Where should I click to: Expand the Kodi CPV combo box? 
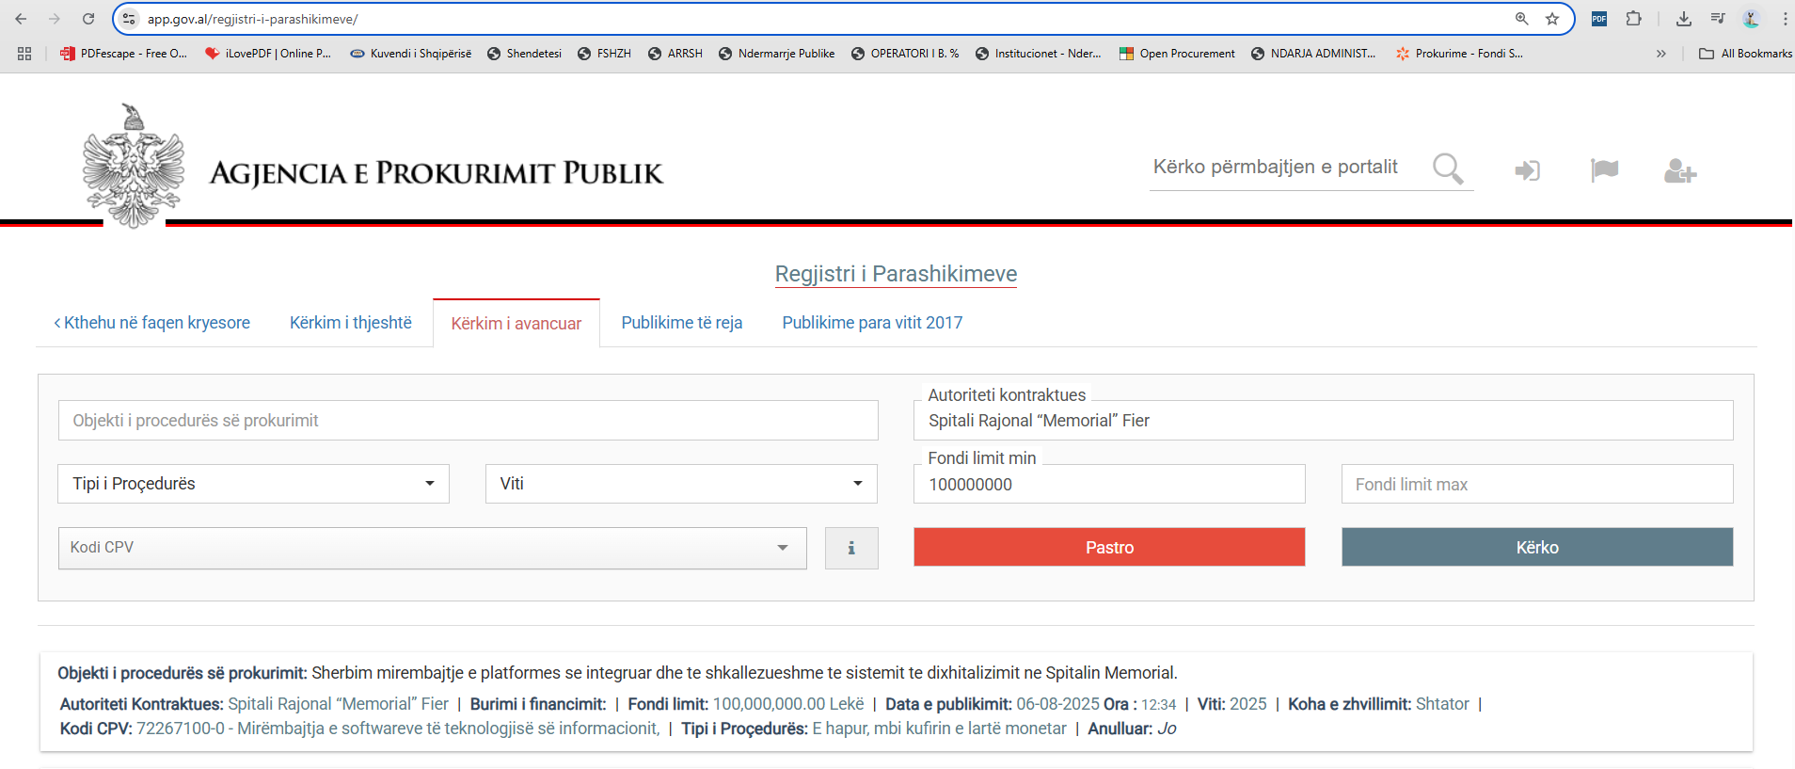click(432, 548)
